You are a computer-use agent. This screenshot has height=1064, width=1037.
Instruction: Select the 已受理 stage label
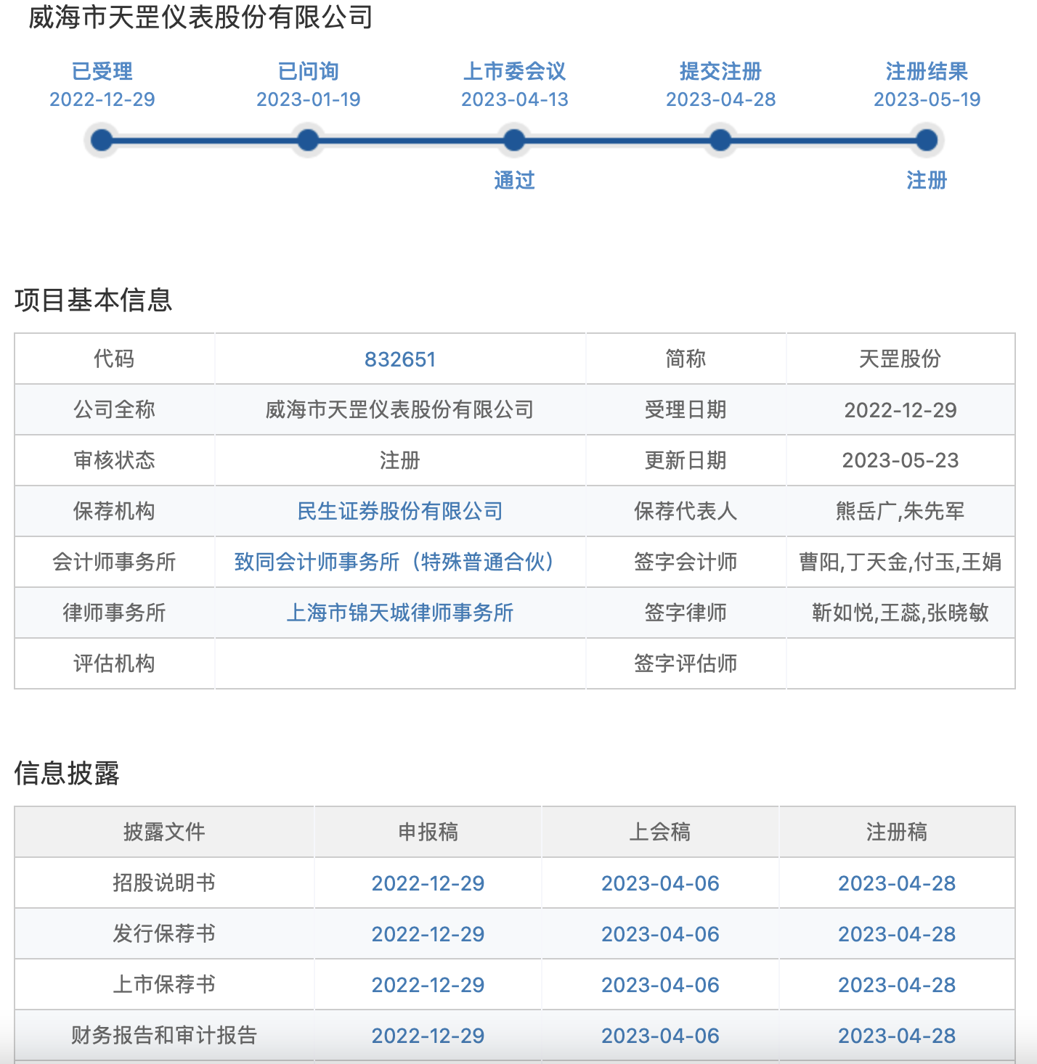point(102,71)
